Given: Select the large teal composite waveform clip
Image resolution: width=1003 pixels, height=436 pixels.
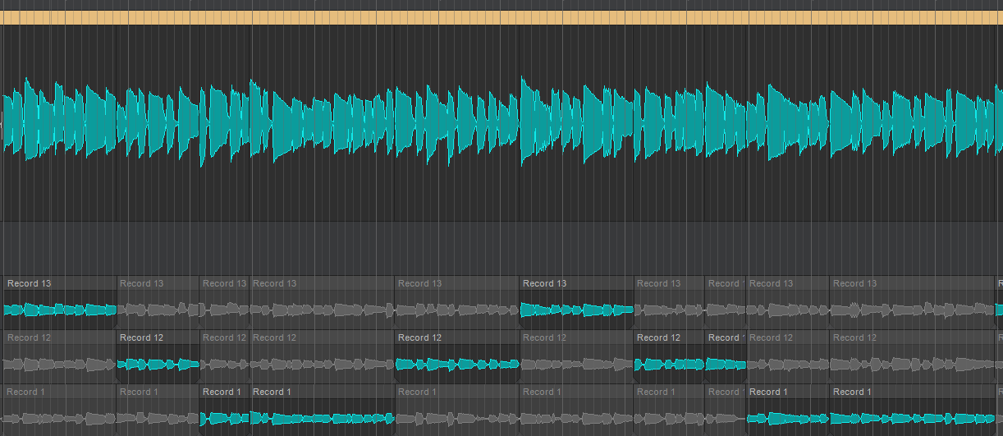Looking at the screenshot, I should coord(501,122).
